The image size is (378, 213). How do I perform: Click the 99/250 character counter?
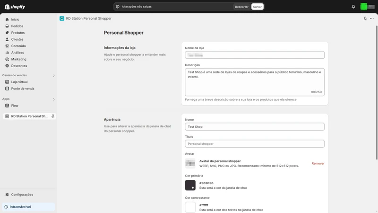[316, 92]
